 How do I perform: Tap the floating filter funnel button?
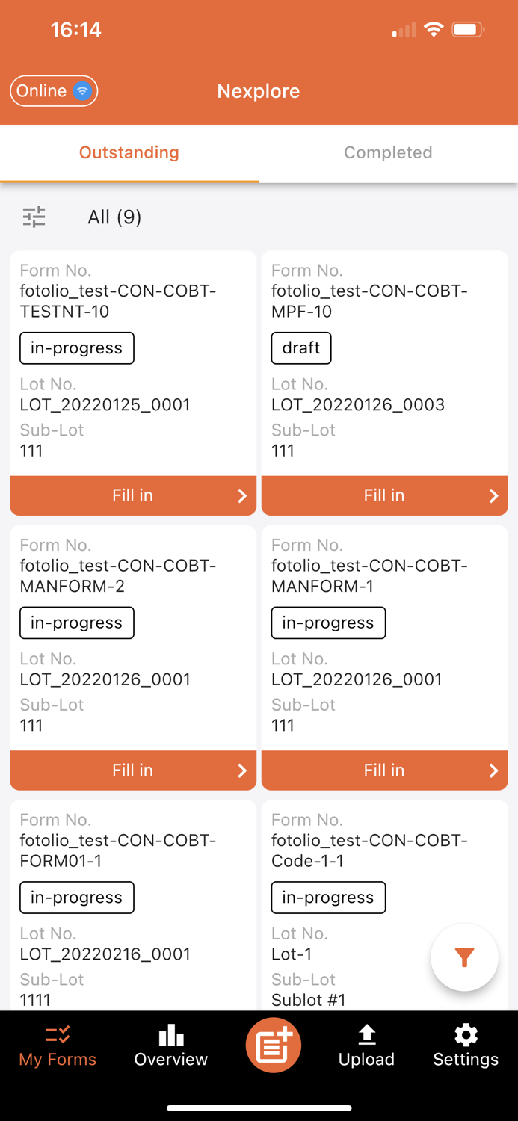tap(464, 957)
